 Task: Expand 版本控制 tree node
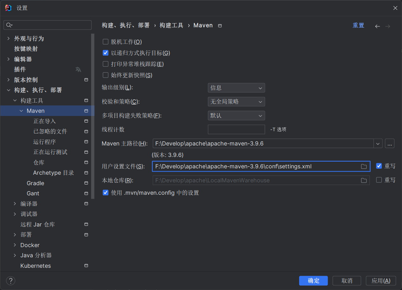pos(9,80)
